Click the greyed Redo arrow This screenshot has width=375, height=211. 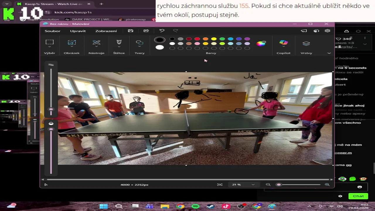175,31
